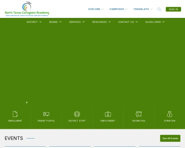
Task: Click the Employment ID badge icon
Action: [108, 114]
